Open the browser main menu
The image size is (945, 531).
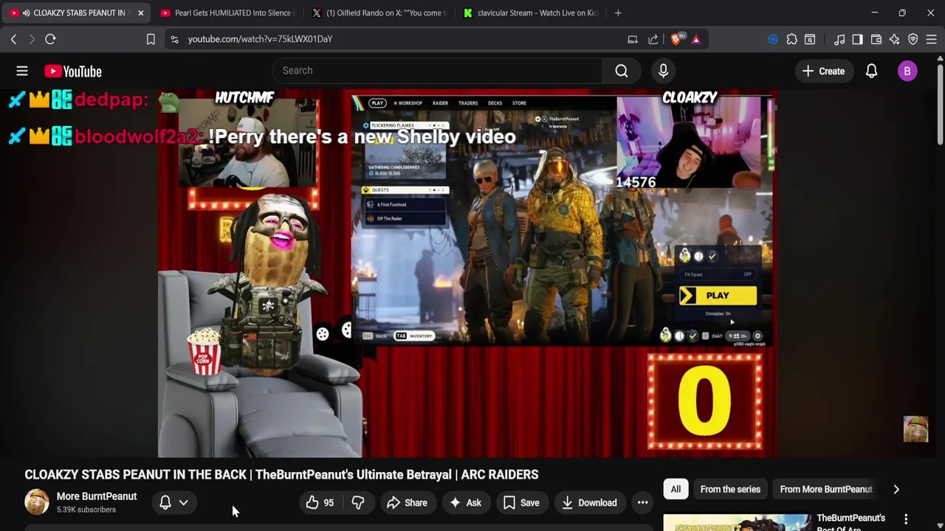932,39
